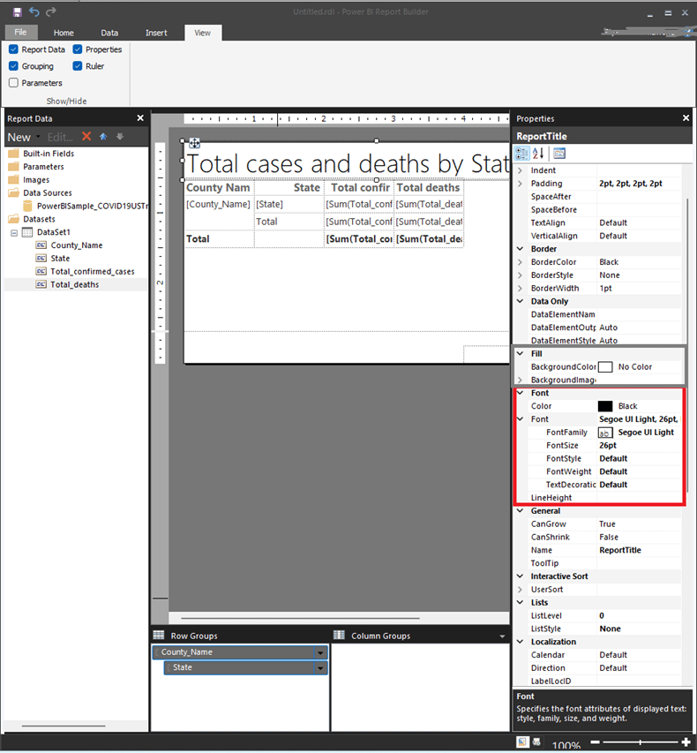697x753 pixels.
Task: Click the Move Up arrow in Report Data
Action: pos(103,136)
